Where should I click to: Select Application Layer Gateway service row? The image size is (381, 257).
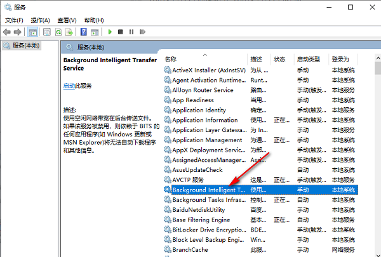point(260,129)
